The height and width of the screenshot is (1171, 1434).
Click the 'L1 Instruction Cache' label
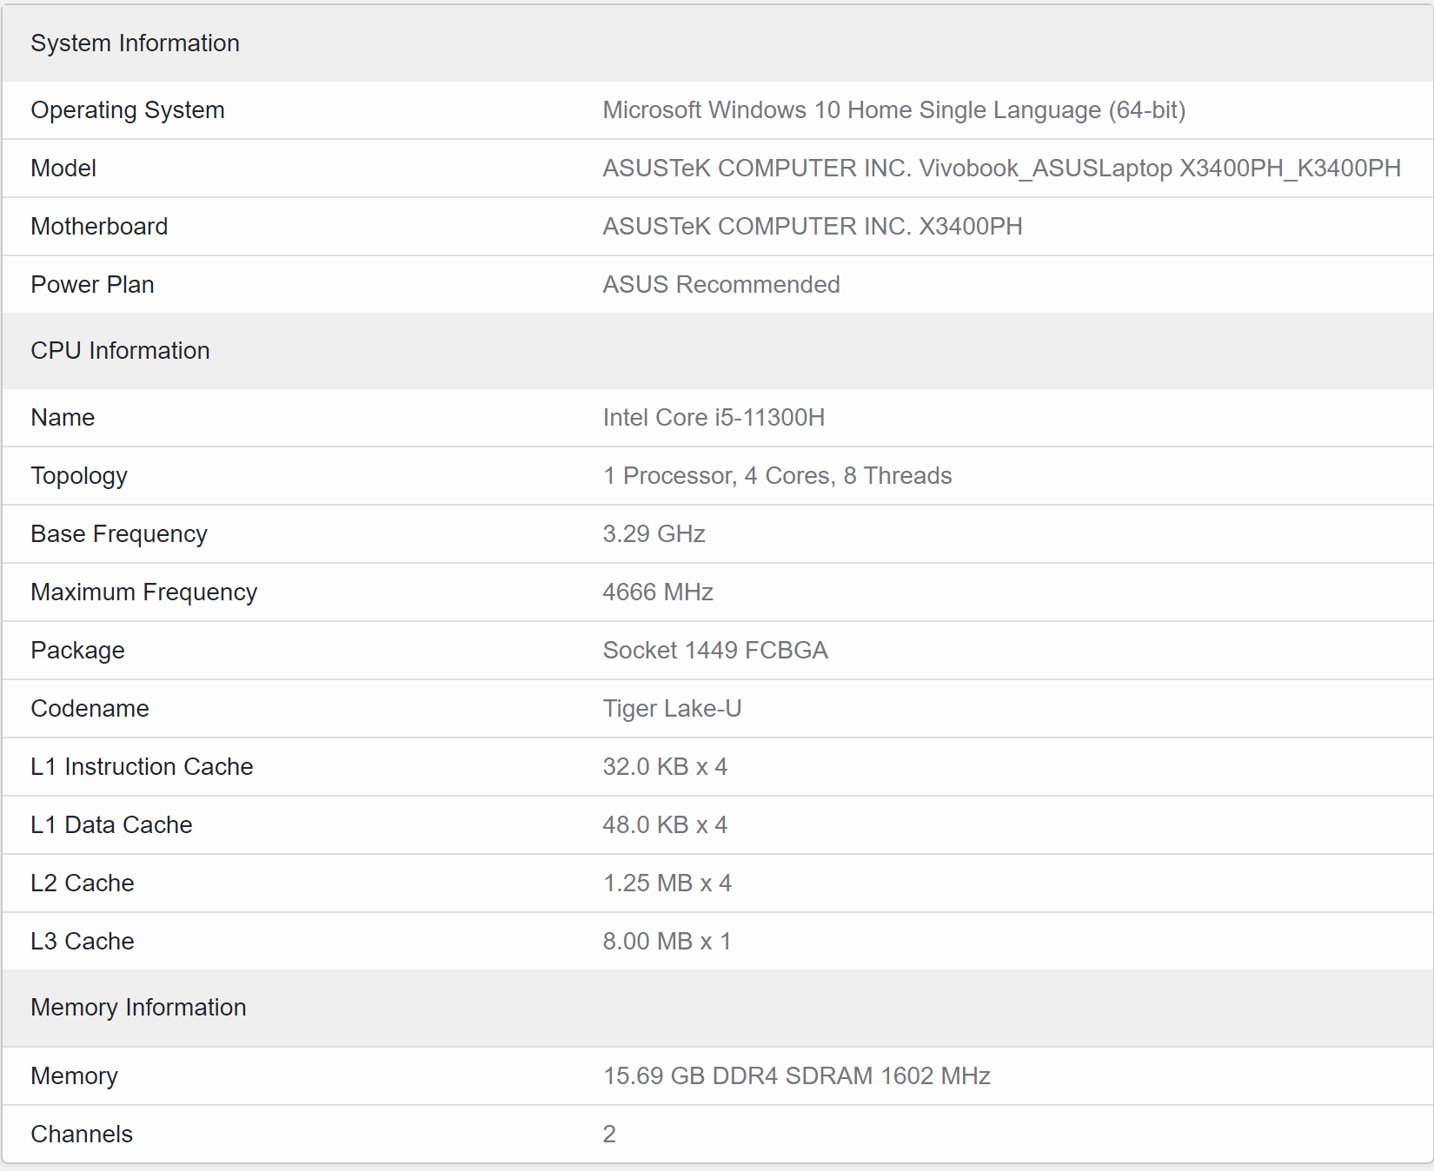pos(142,767)
